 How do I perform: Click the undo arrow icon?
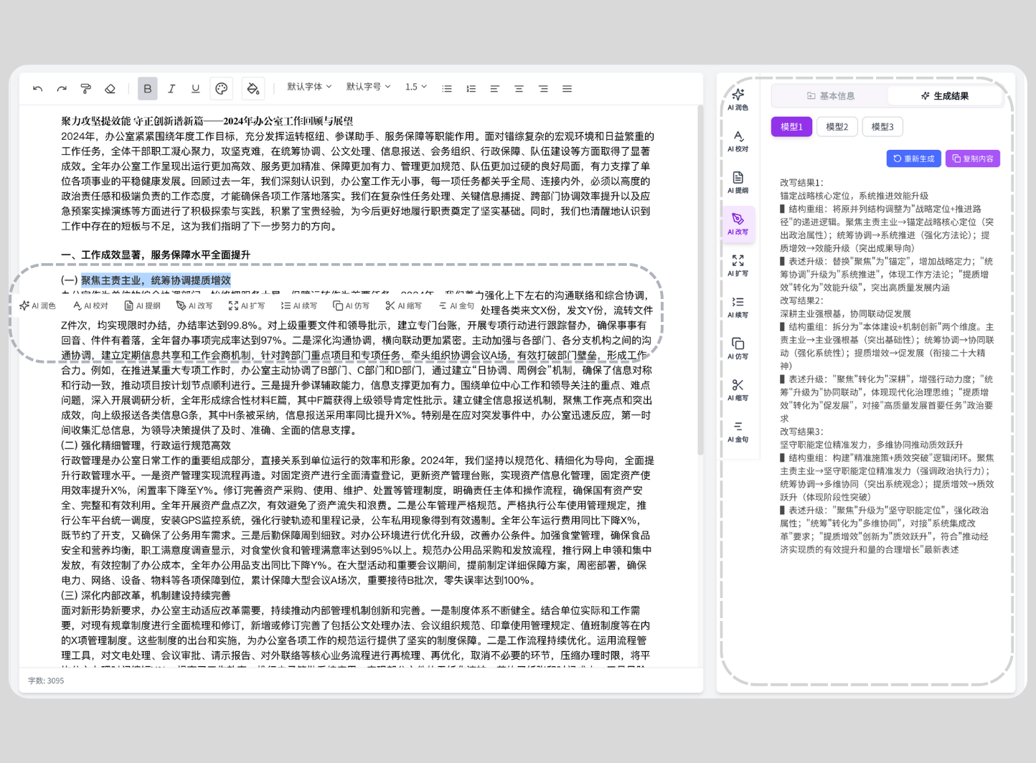[38, 89]
